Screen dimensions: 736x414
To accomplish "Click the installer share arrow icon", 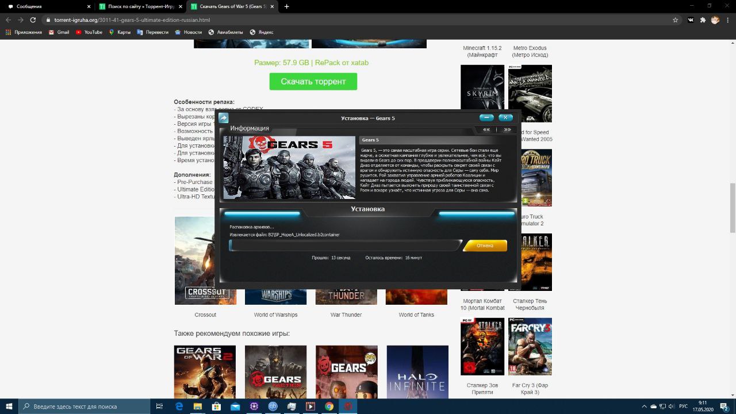I will [224, 118].
